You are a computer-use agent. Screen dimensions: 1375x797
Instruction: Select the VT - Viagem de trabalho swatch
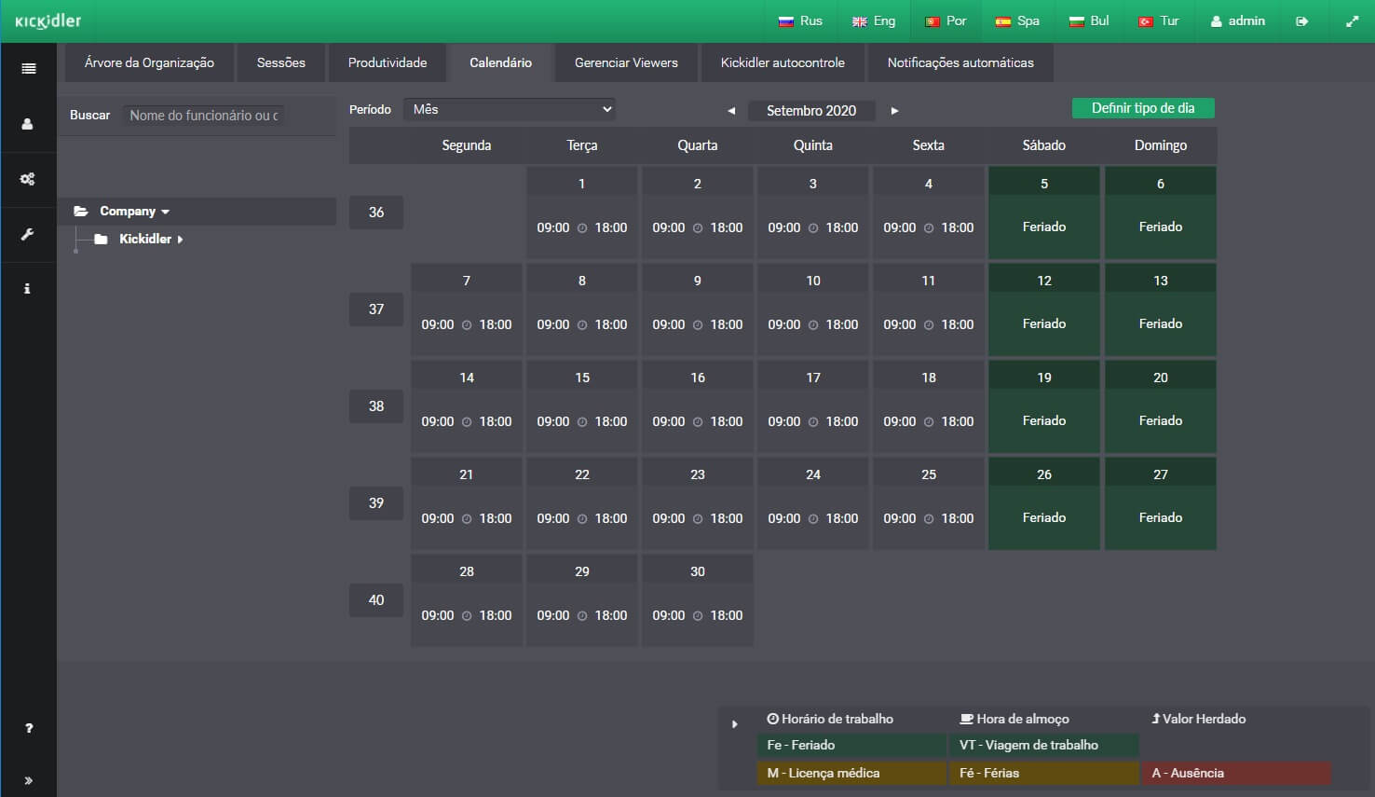1044,745
